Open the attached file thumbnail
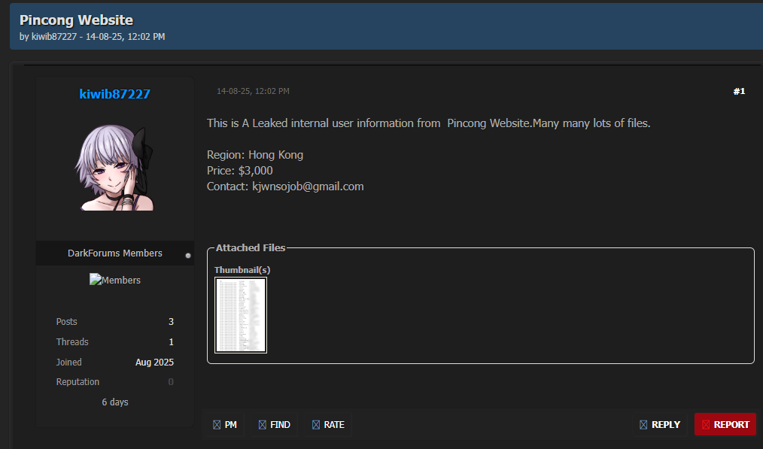763x449 pixels. (241, 315)
